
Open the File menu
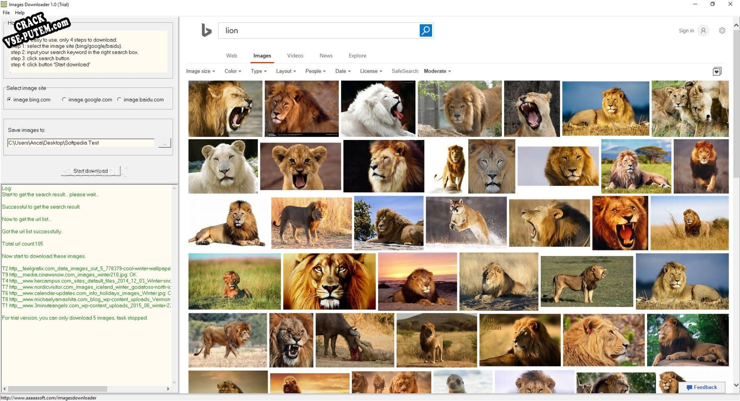[x=6, y=13]
